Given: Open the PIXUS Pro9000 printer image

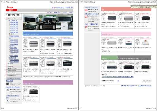Looking at the screenshot, I should click(x=146, y=67).
